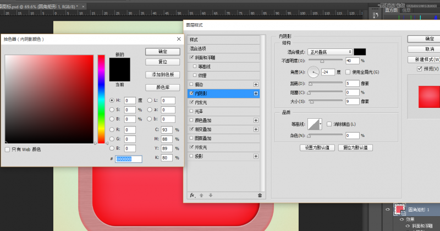Enable 光泽 checkbox

191,111
